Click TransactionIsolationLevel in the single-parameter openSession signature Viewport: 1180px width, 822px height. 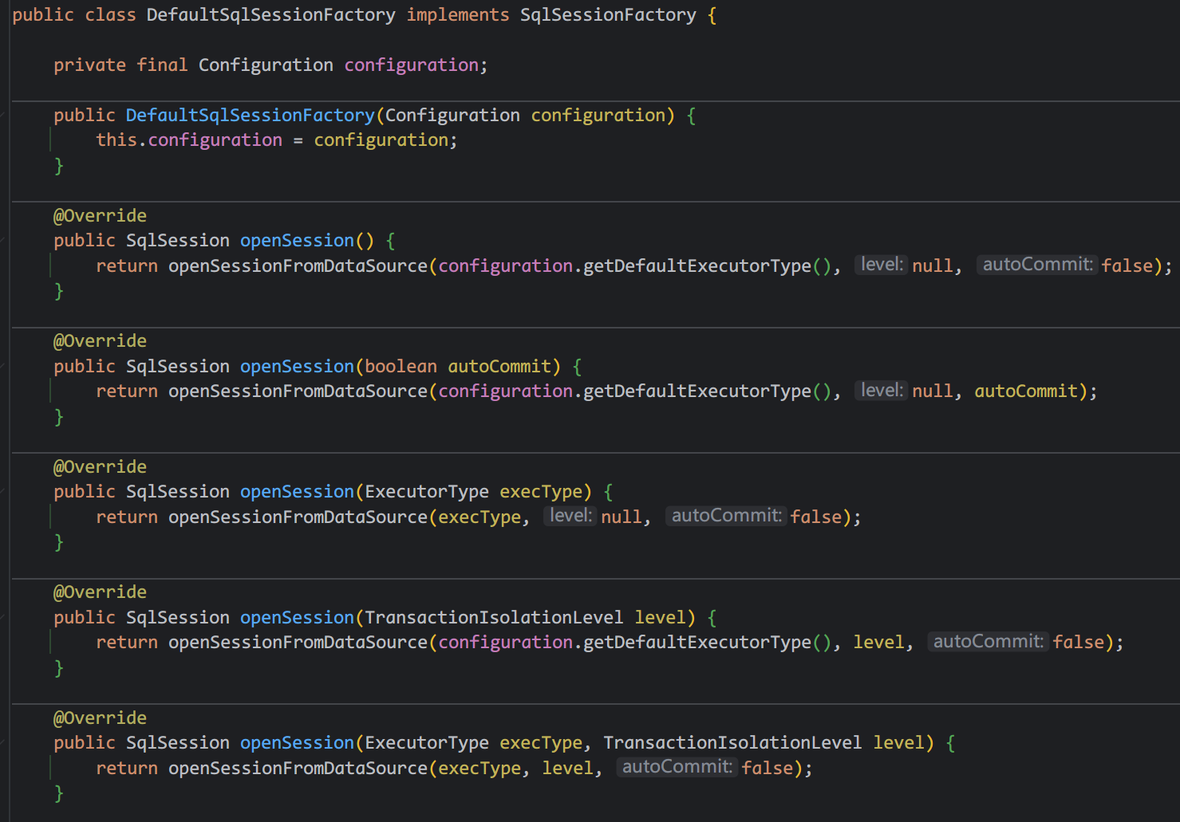[x=493, y=618]
